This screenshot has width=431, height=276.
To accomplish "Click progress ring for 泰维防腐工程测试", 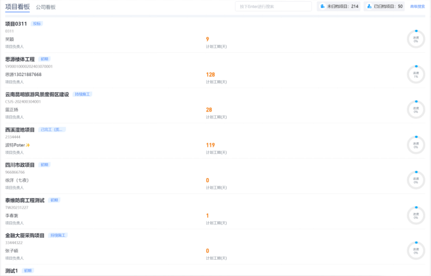I will tap(415, 216).
